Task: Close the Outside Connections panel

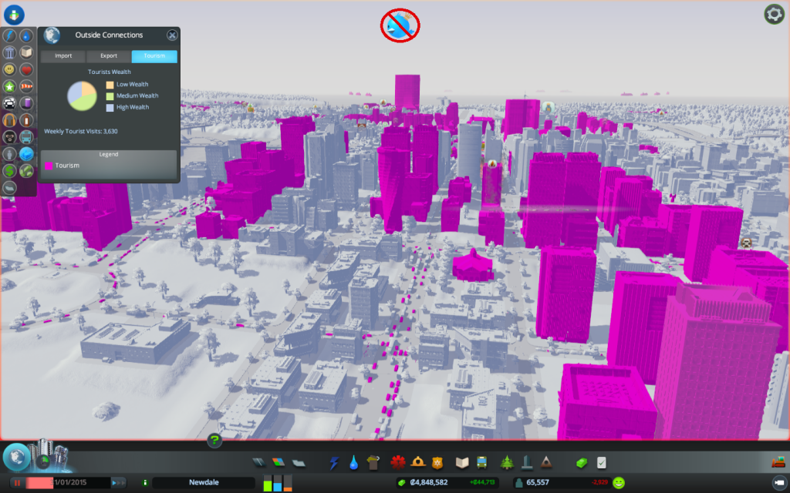Action: point(172,35)
